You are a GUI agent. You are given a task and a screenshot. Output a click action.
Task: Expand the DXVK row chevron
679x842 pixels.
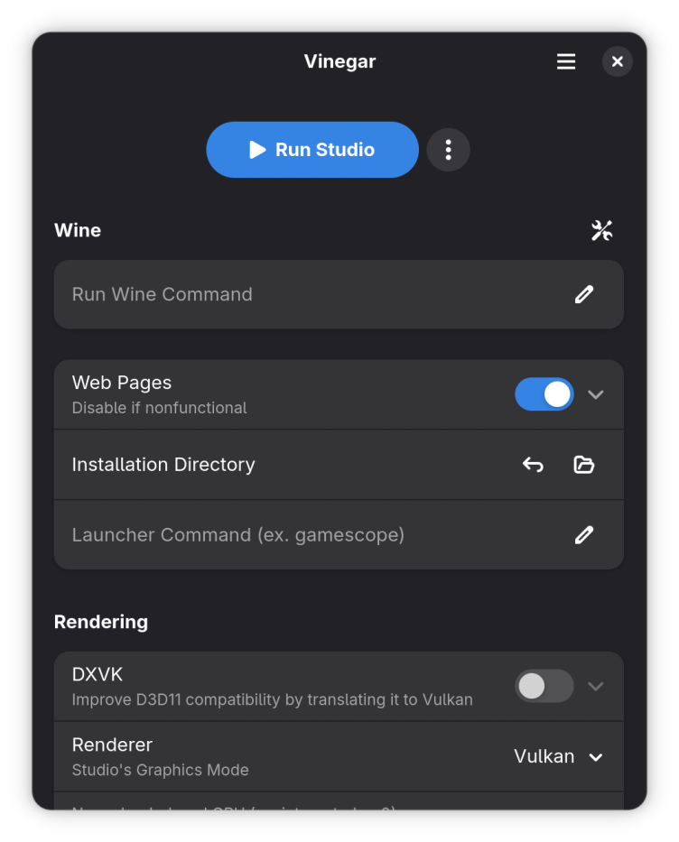tap(596, 686)
